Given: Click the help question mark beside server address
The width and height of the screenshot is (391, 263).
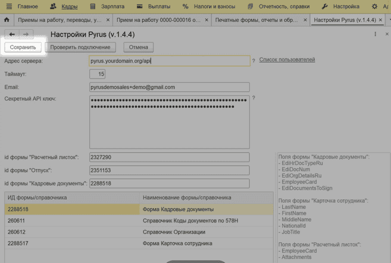Looking at the screenshot, I should 254,61.
